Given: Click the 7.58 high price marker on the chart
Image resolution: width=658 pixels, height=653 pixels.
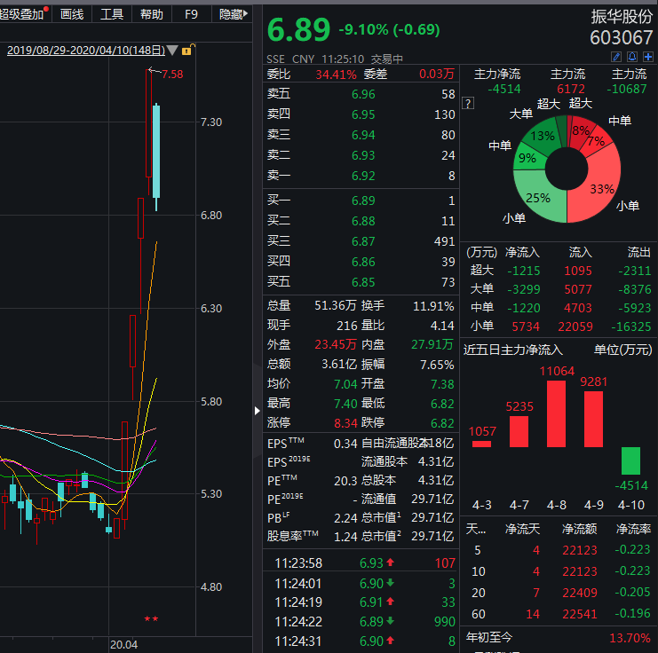Looking at the screenshot, I should [172, 75].
